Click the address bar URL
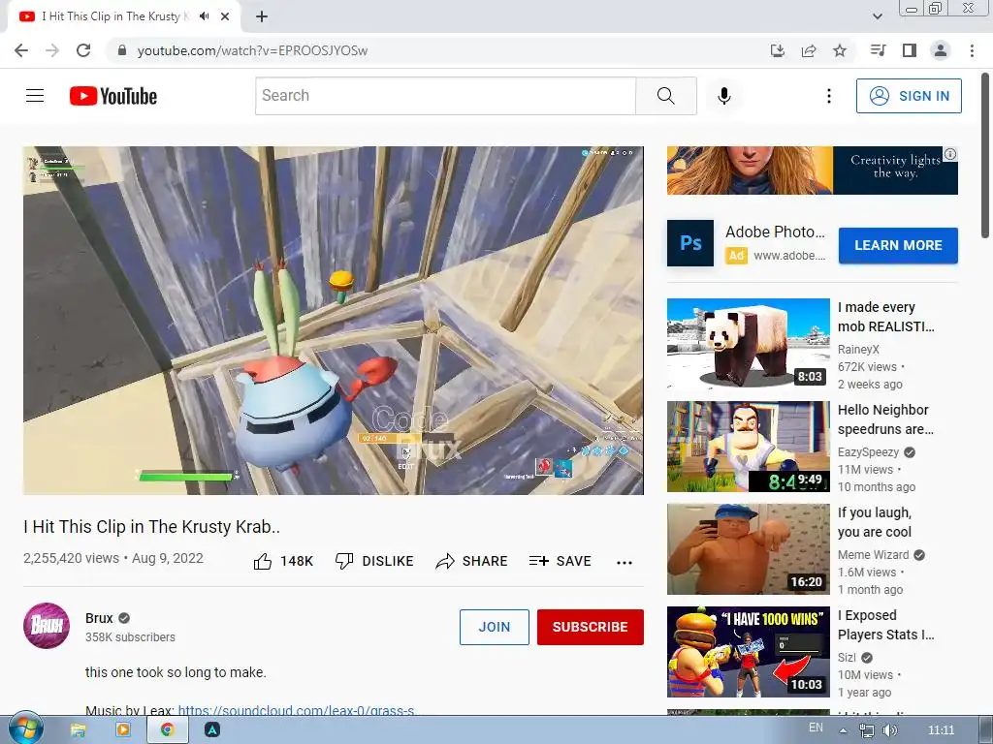Screen dimensions: 993x744 (x=252, y=50)
